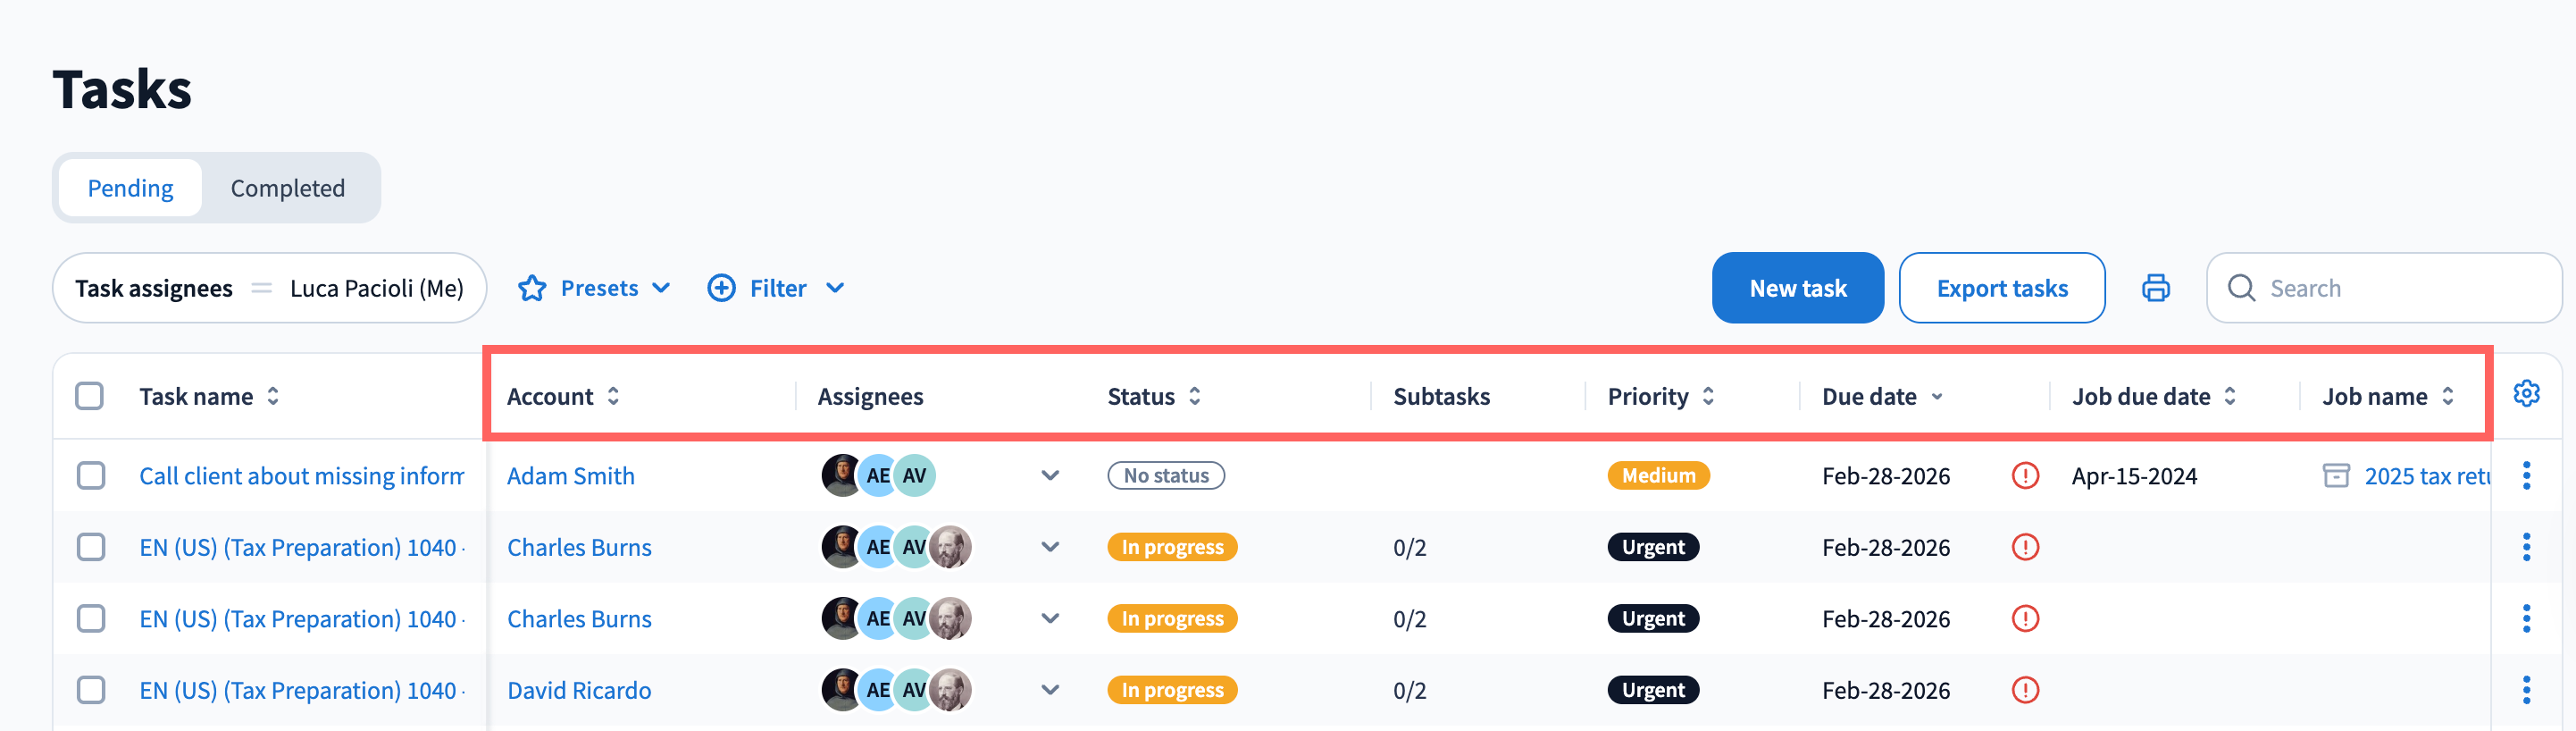This screenshot has height=731, width=2576.
Task: Click overdue alert icon for Adam Smith task
Action: click(2025, 476)
